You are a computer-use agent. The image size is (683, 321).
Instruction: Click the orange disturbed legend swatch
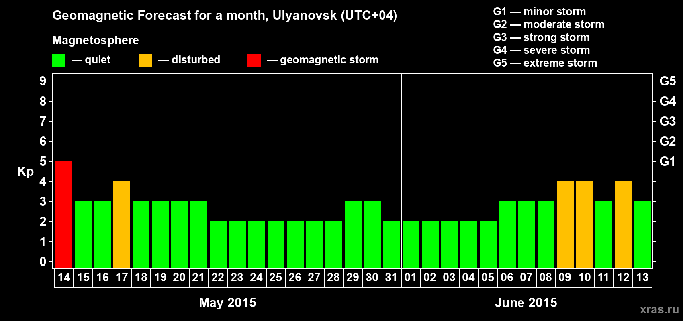pyautogui.click(x=145, y=61)
